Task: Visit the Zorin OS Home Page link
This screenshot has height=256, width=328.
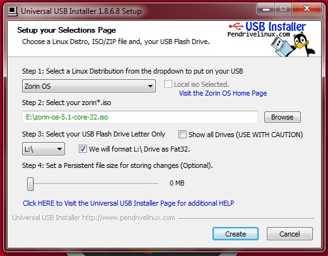Action: [223, 93]
